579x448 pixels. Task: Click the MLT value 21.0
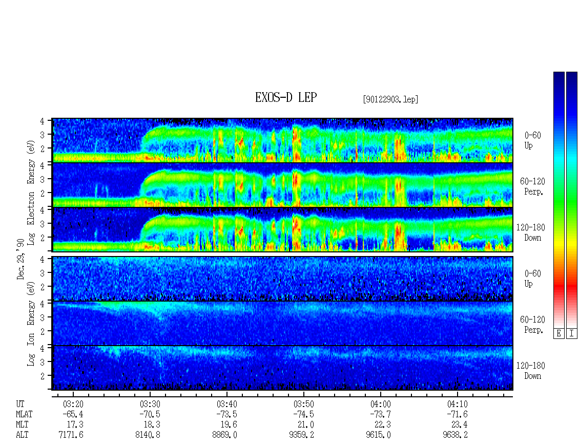(x=305, y=425)
